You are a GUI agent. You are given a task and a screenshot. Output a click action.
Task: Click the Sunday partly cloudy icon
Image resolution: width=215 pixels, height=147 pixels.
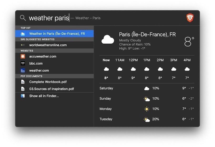pos(147,99)
